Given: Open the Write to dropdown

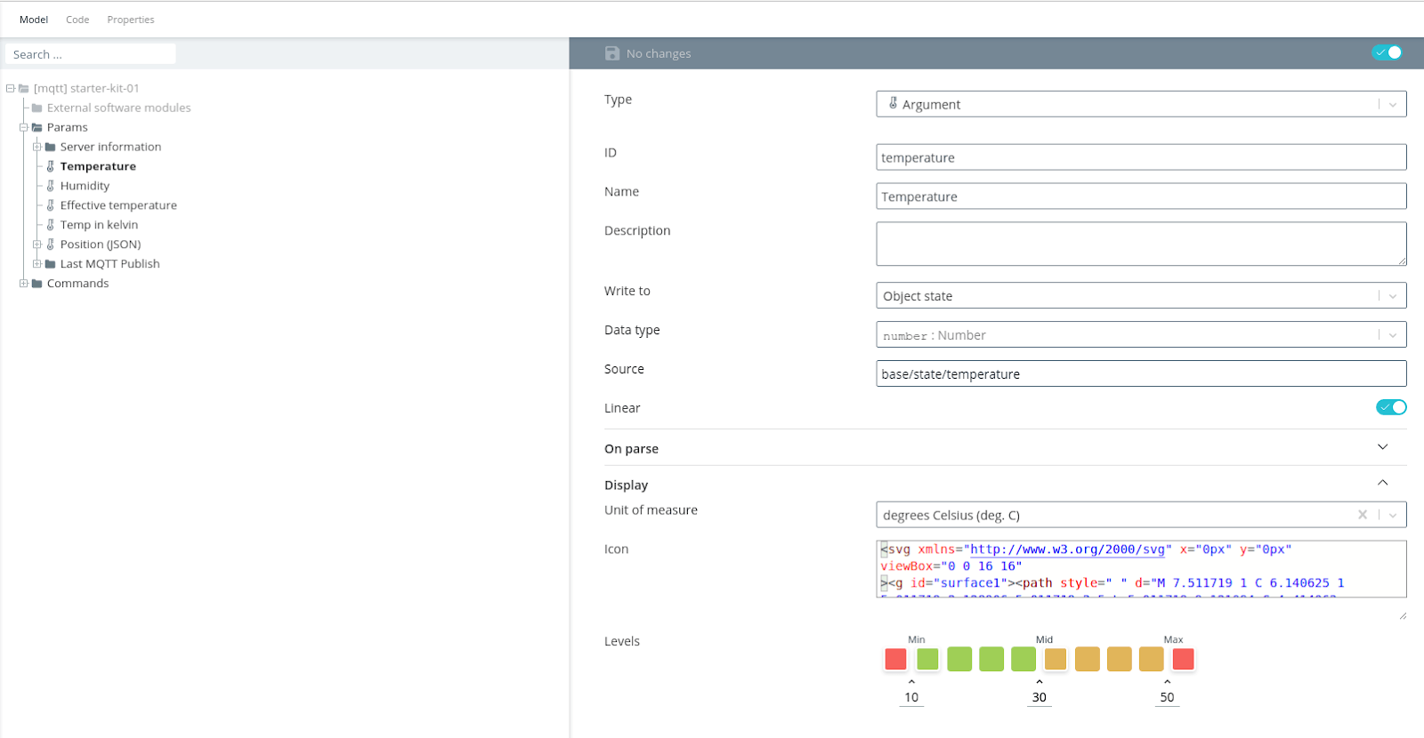Looking at the screenshot, I should tap(1141, 296).
